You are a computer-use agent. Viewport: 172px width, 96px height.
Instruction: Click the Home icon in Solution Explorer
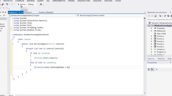pos(155,16)
